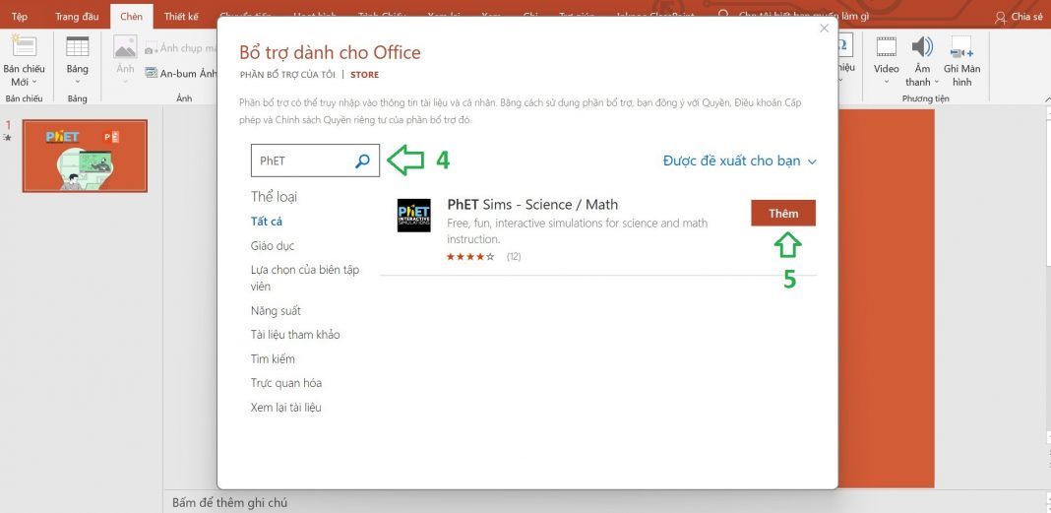
Task: Close the Bổ trợ dành cho Office dialog
Action: (x=824, y=29)
